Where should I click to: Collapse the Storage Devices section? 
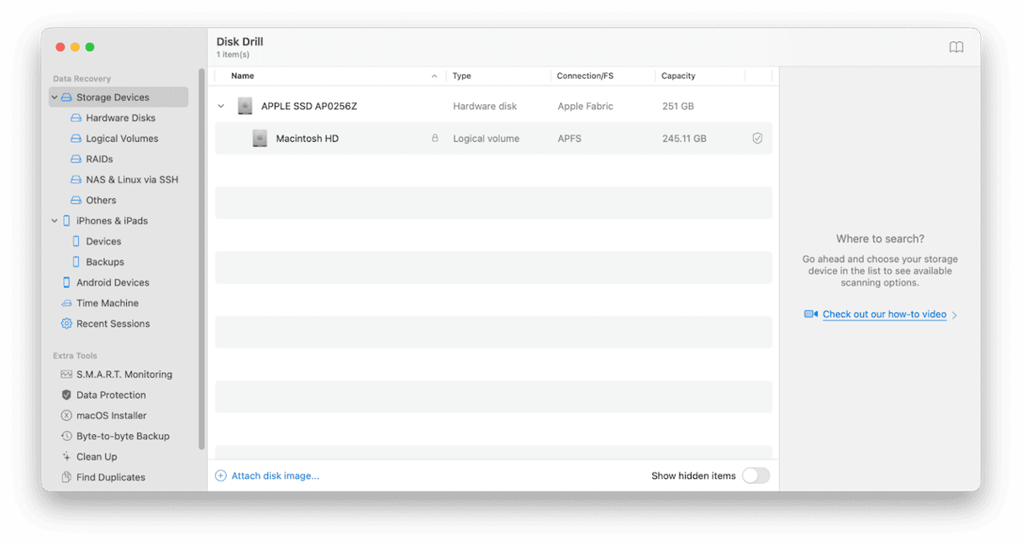tap(55, 97)
